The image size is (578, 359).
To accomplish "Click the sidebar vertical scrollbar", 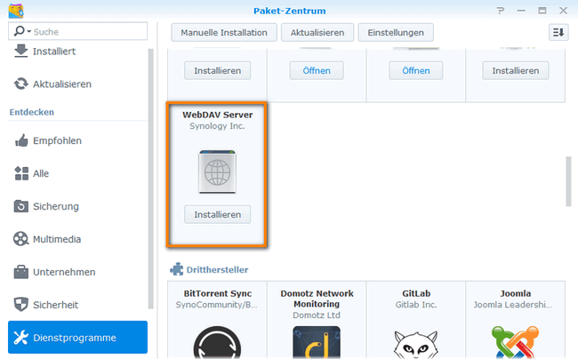I will tap(150, 179).
